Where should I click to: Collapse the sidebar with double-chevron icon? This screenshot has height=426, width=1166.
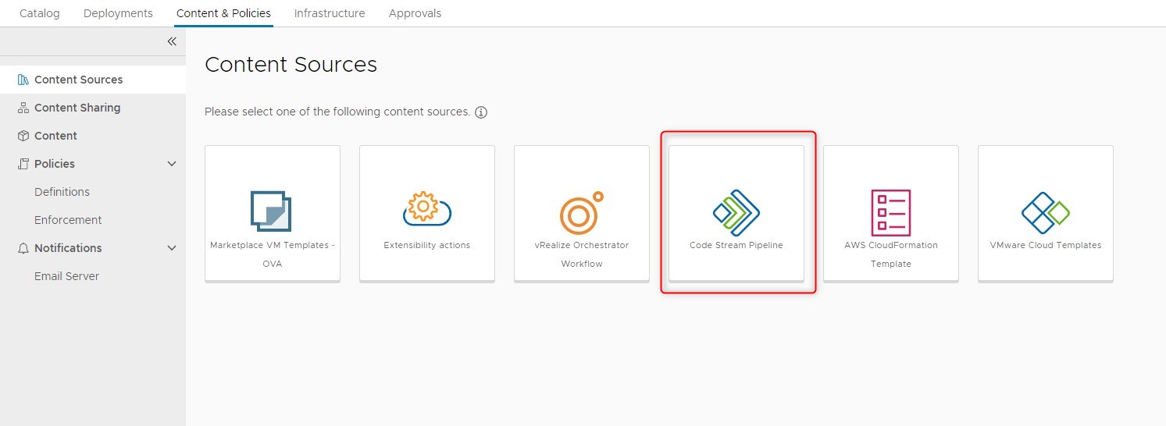(172, 41)
